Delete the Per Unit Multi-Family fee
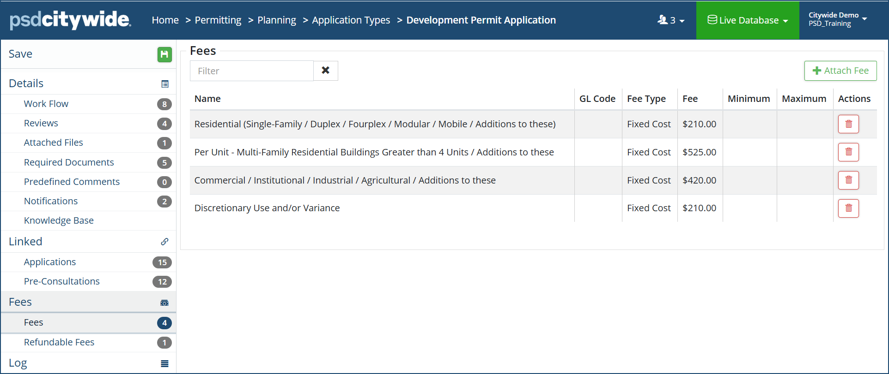The width and height of the screenshot is (889, 374). tap(848, 152)
